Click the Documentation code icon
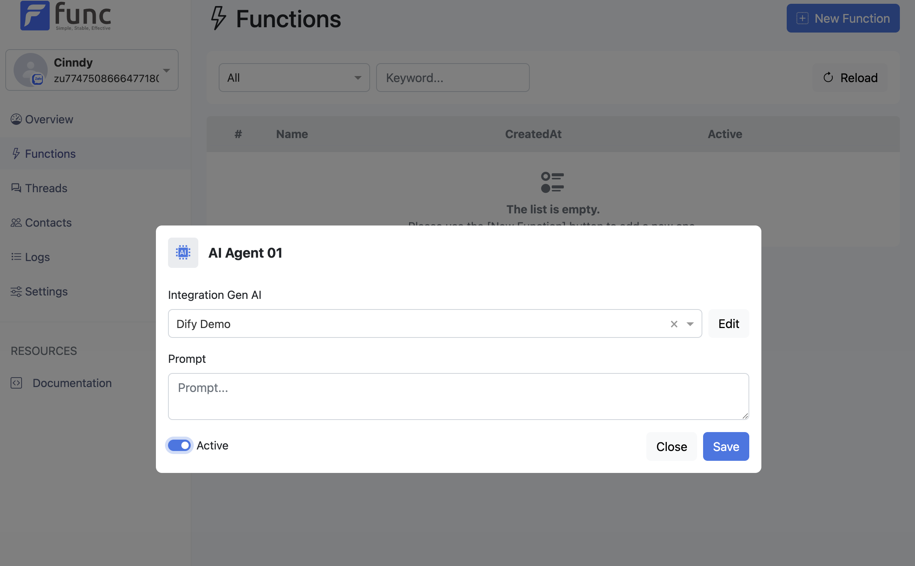The width and height of the screenshot is (915, 566). (x=16, y=383)
